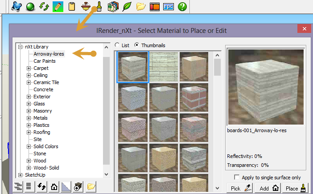Expand the Ceiling category

[x=29, y=75]
